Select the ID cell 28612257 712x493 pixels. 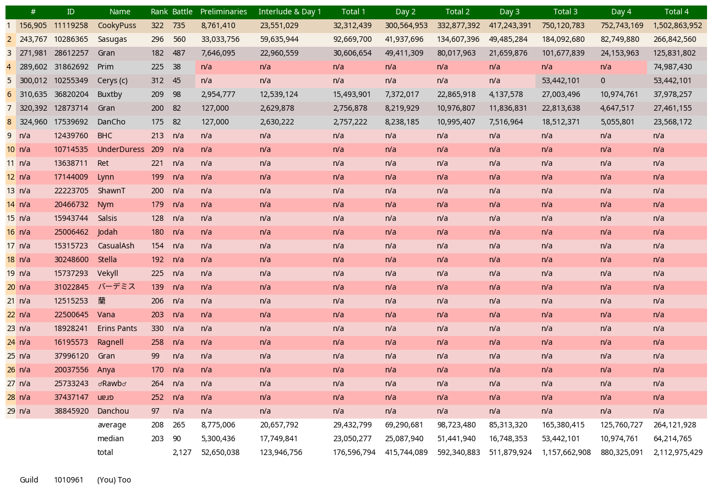71,53
